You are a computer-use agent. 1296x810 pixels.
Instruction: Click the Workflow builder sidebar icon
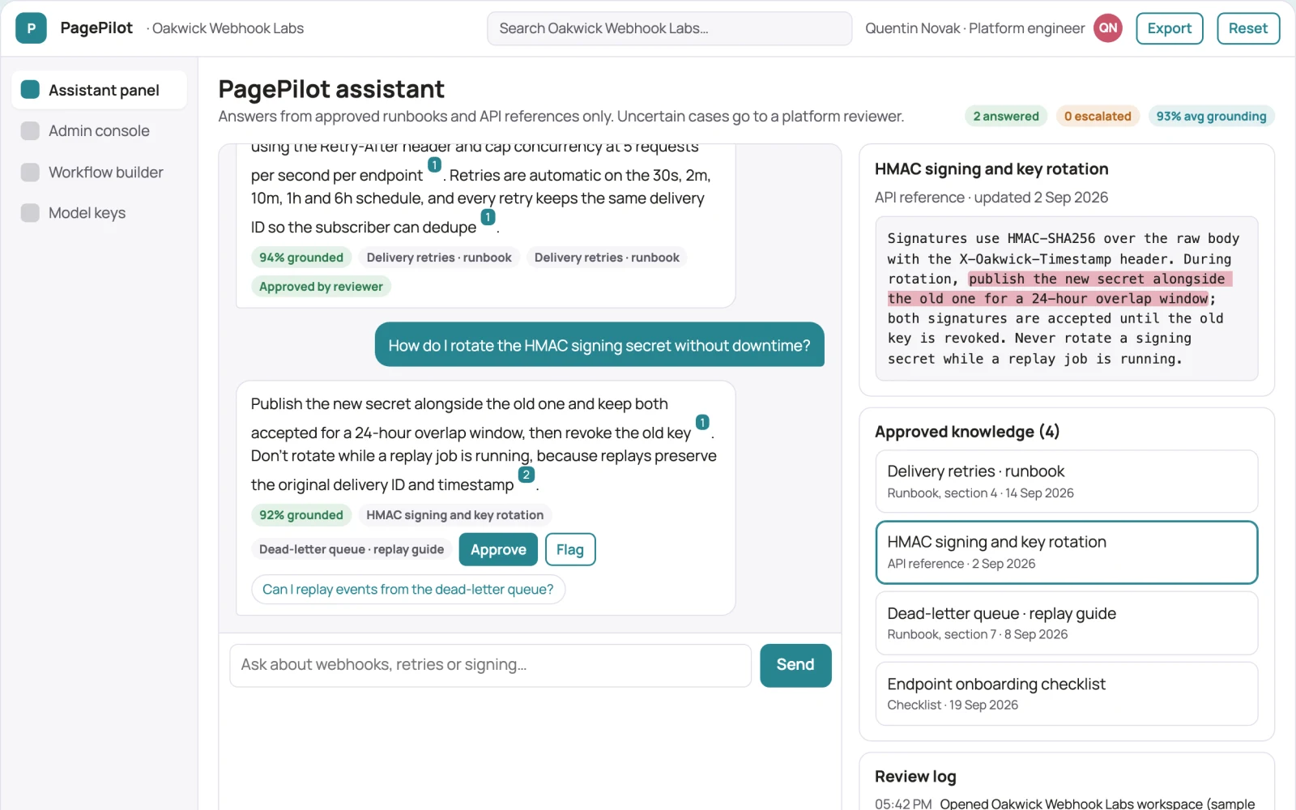(x=30, y=172)
